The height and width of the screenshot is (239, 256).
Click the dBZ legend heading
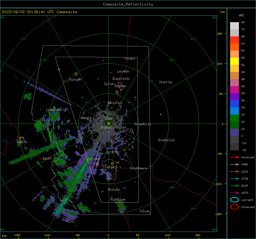click(x=241, y=15)
